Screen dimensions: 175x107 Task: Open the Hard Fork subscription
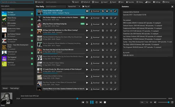click(17, 64)
